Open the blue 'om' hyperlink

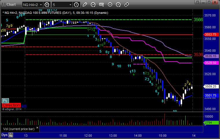pyautogui.click(x=24, y=105)
